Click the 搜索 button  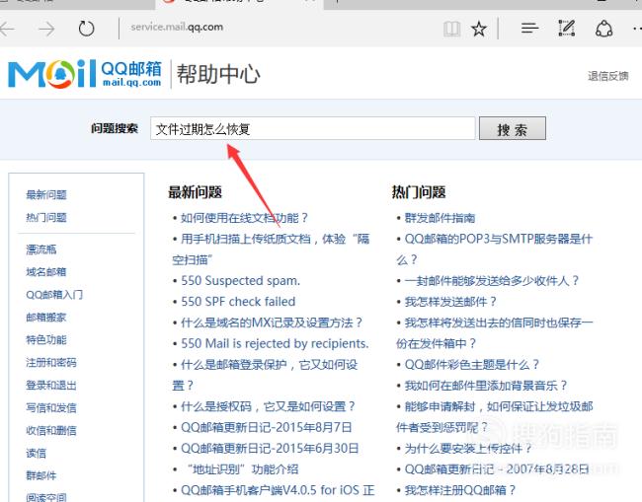[x=513, y=128]
